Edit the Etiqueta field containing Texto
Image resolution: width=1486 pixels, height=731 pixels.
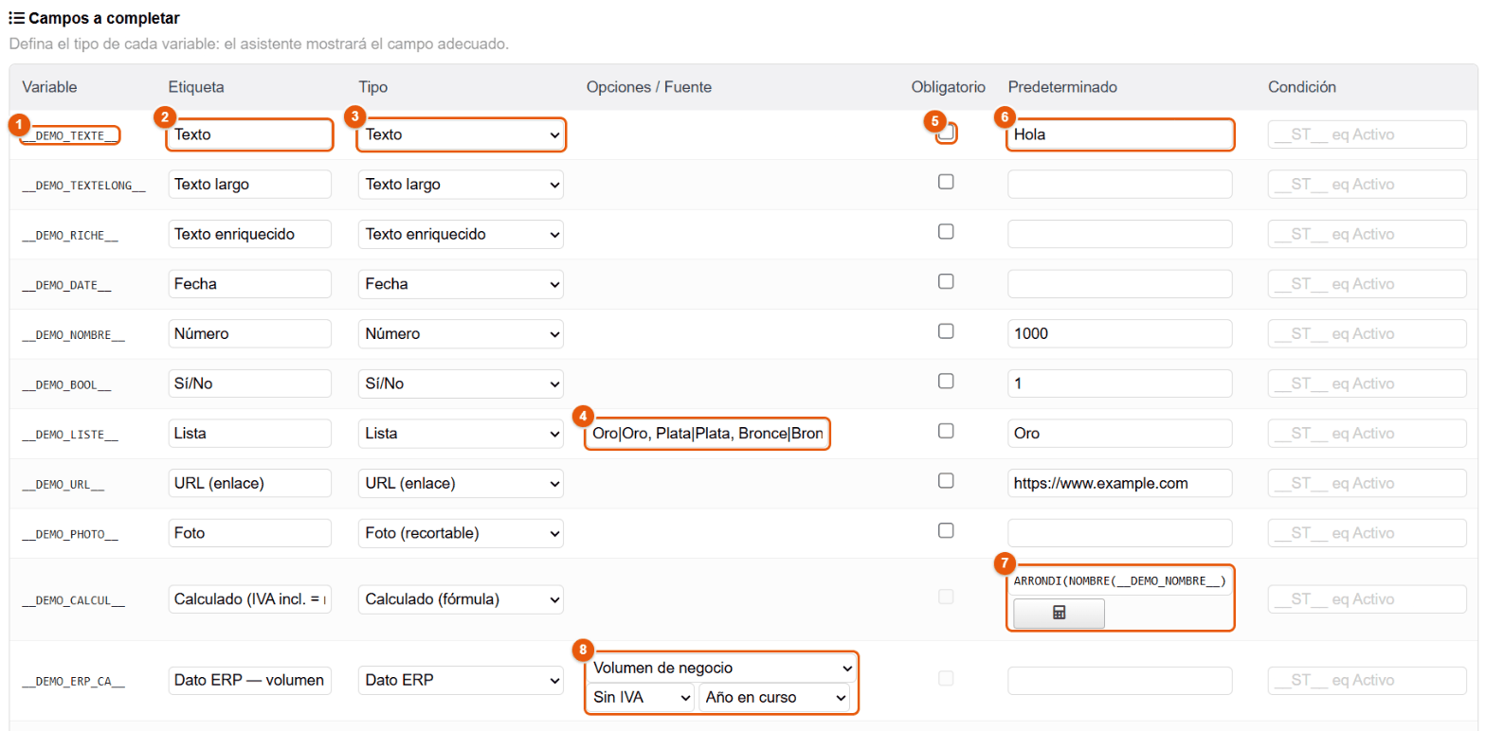(x=249, y=134)
